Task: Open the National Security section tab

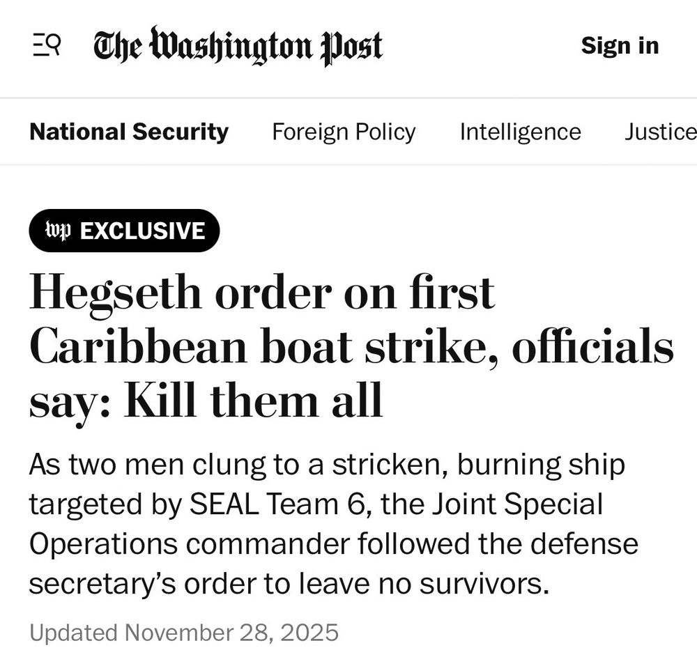Action: (x=130, y=132)
